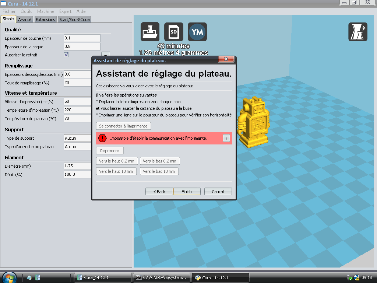
Task: Click the Reprendre button
Action: pyautogui.click(x=110, y=151)
